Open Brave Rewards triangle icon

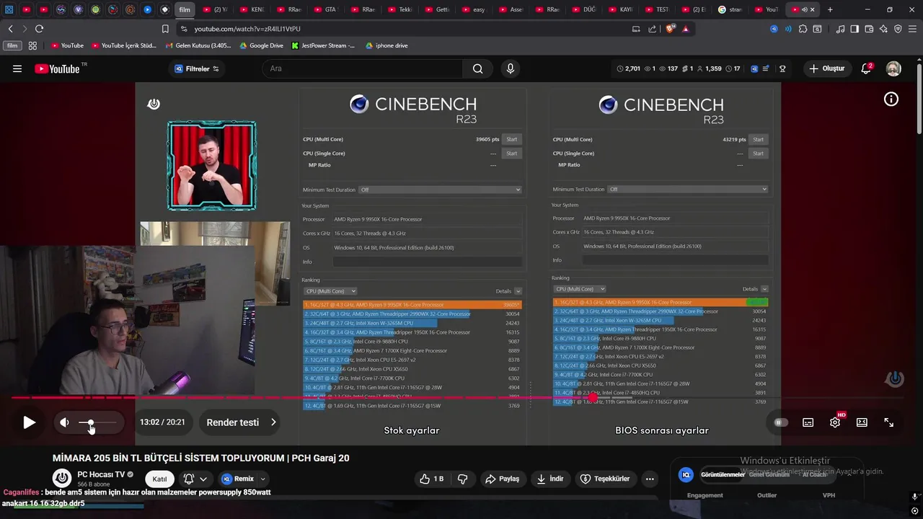(685, 29)
